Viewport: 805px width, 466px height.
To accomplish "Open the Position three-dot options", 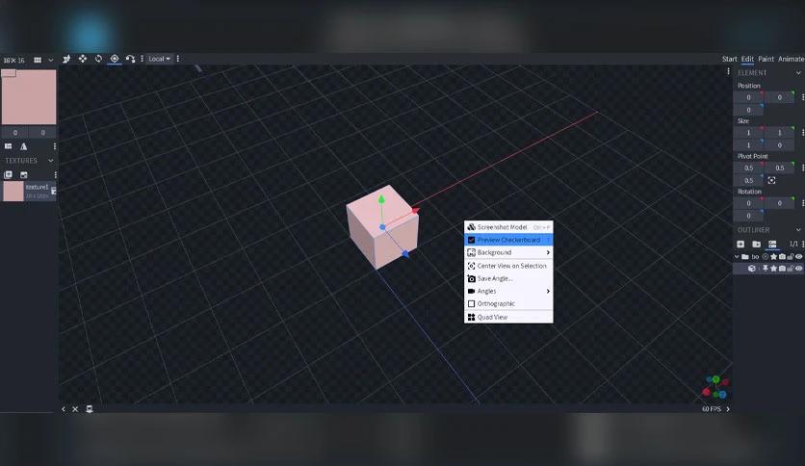I will [x=802, y=97].
